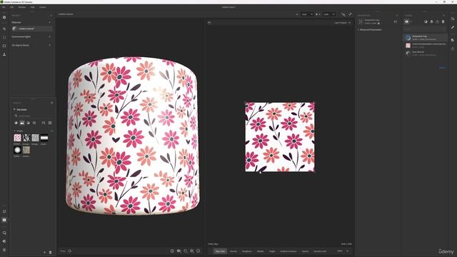Add a new material with the Materials plus
The image size is (457, 257).
pyautogui.click(x=49, y=22)
